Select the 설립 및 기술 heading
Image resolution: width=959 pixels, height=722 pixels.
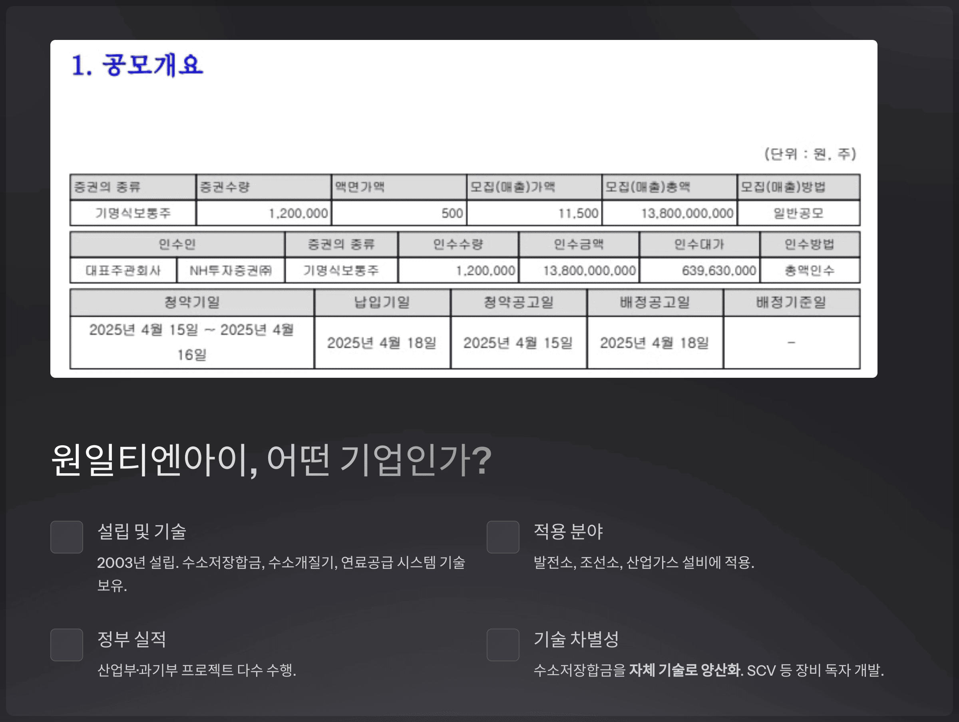coord(142,531)
